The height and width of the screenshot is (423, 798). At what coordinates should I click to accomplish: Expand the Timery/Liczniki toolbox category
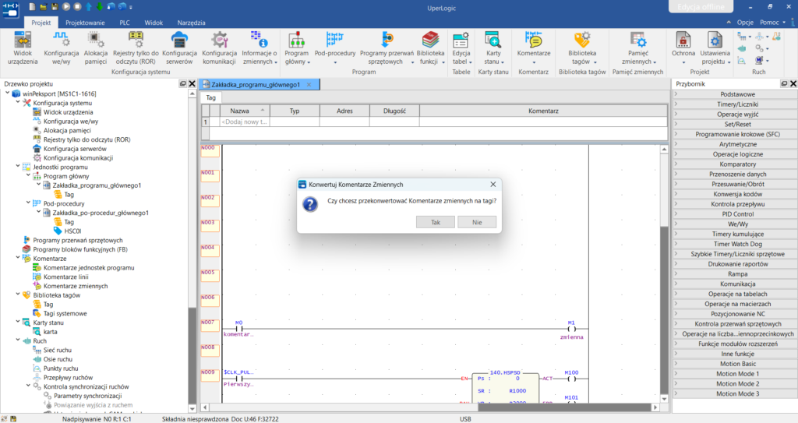point(734,104)
